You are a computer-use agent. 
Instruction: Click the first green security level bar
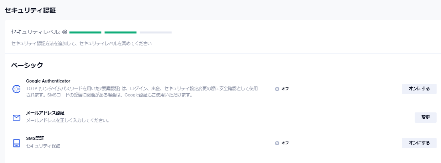pos(85,32)
